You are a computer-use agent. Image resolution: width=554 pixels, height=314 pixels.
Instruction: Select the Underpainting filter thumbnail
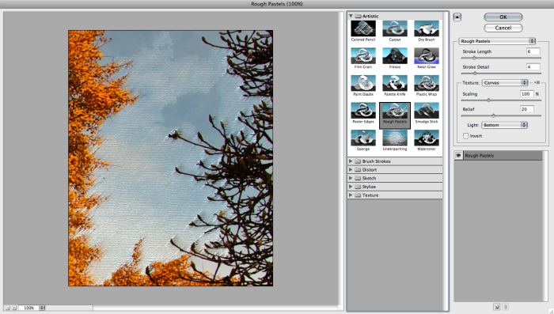(x=395, y=138)
